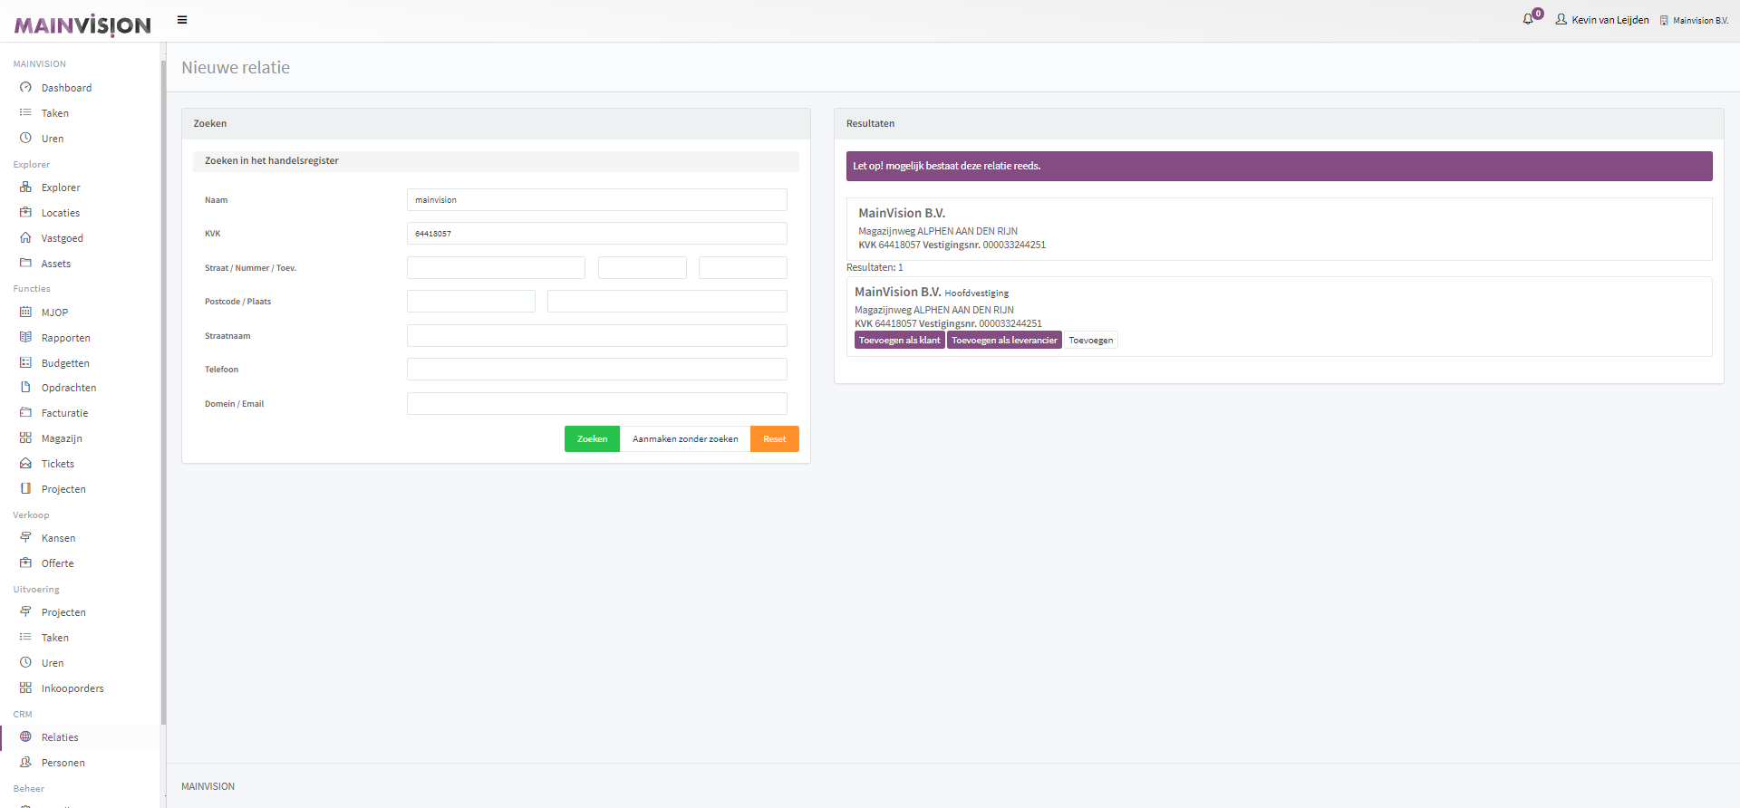This screenshot has height=808, width=1740.
Task: Click the MJOP calendar icon
Action: tap(25, 313)
